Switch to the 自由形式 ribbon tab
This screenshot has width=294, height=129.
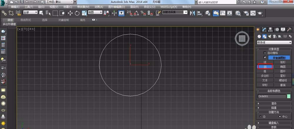click(26, 20)
